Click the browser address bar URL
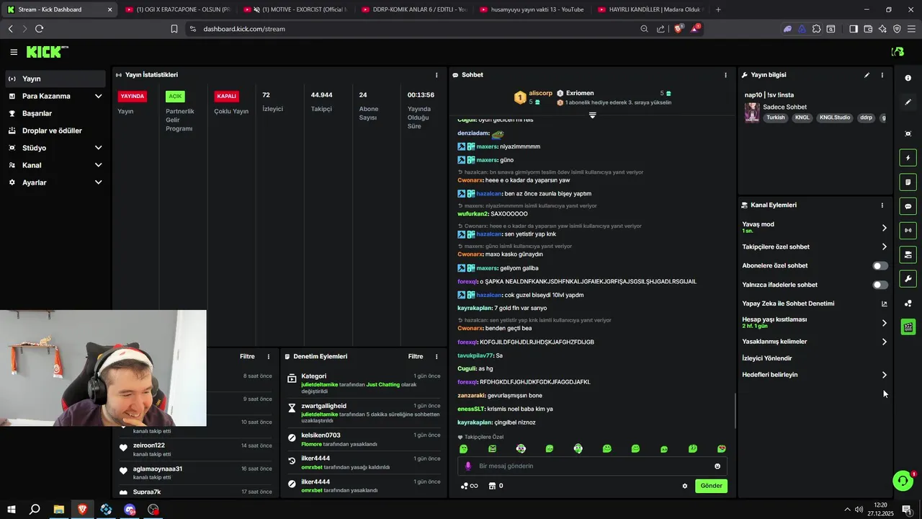This screenshot has height=519, width=922. 244,29
